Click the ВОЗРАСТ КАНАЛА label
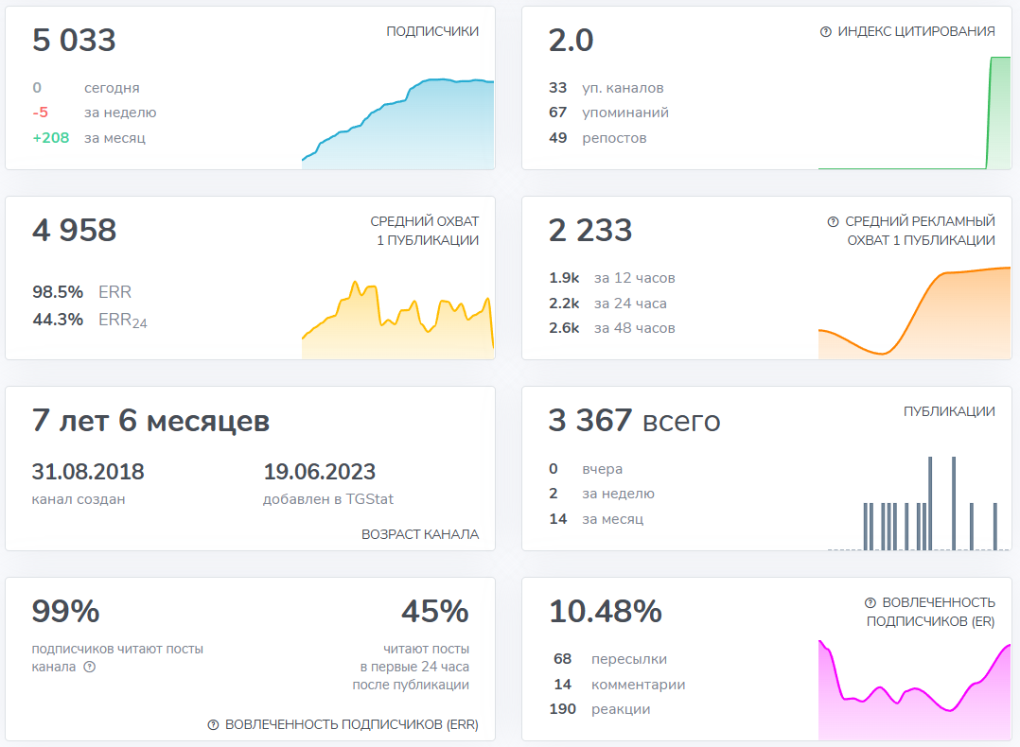 tap(420, 534)
